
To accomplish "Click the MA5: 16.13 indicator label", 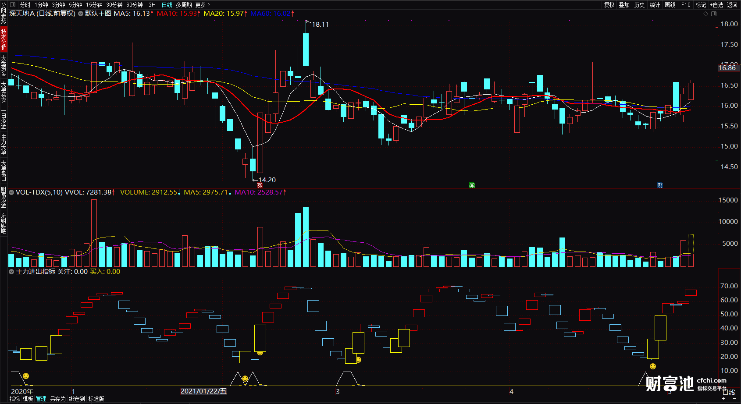I will 134,14.
